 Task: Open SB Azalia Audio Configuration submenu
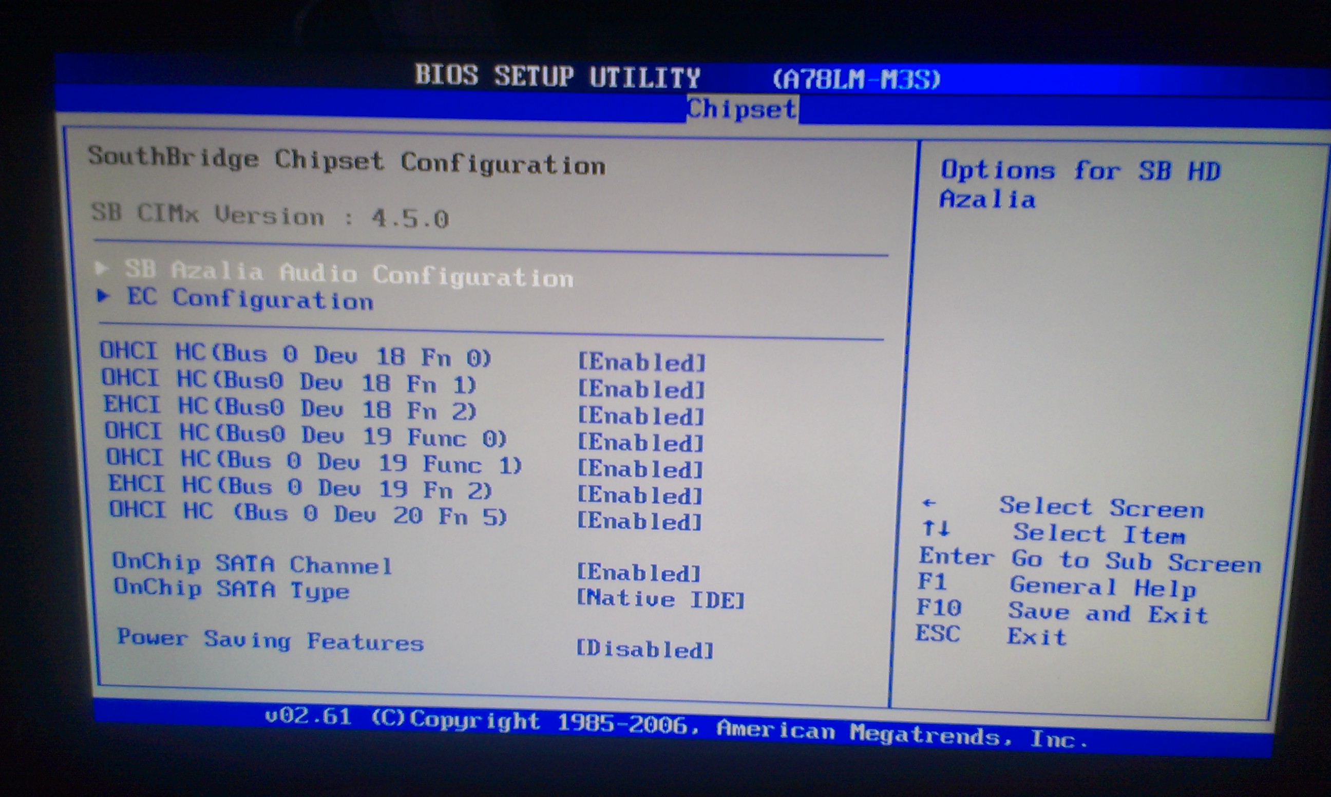(x=349, y=273)
